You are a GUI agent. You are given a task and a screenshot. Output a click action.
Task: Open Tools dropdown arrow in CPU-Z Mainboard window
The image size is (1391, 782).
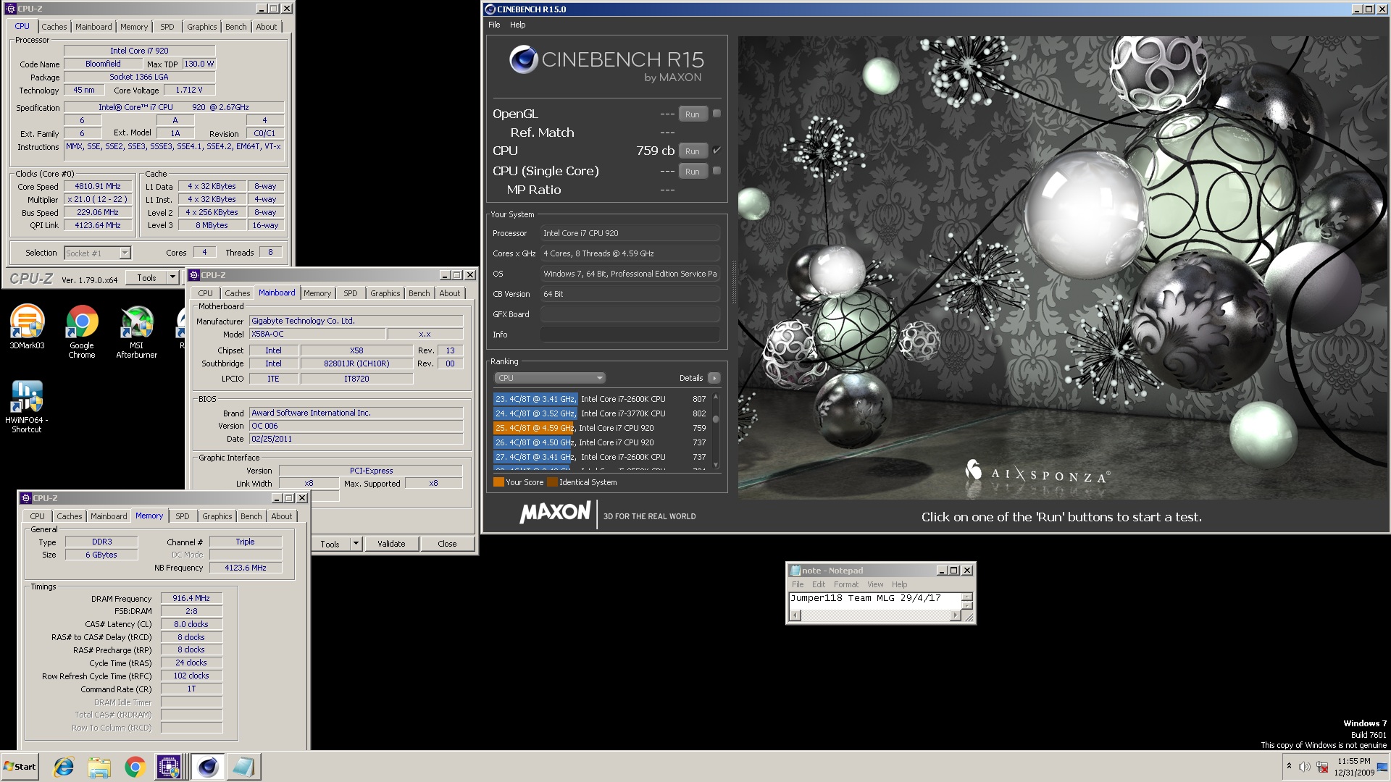(356, 544)
